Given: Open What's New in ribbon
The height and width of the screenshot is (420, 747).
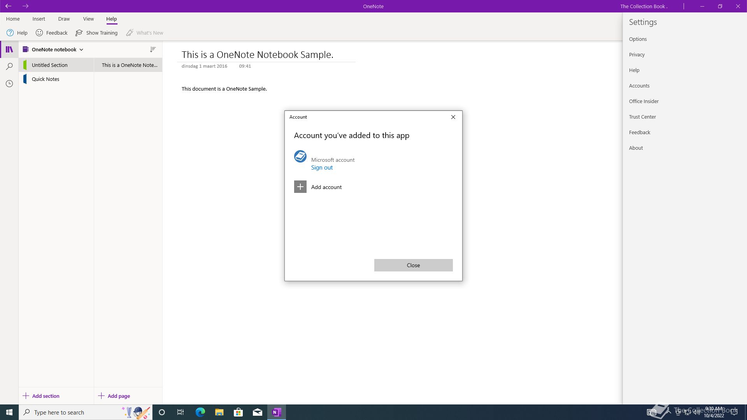Looking at the screenshot, I should pos(145,33).
